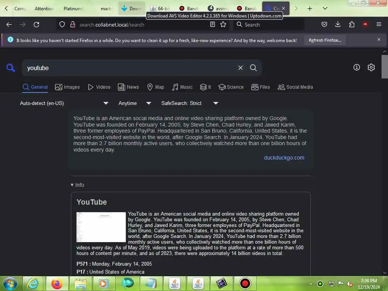Viewport: 388px width, 291px height.
Task: Reload the page with the refresh icon
Action: click(x=36, y=25)
